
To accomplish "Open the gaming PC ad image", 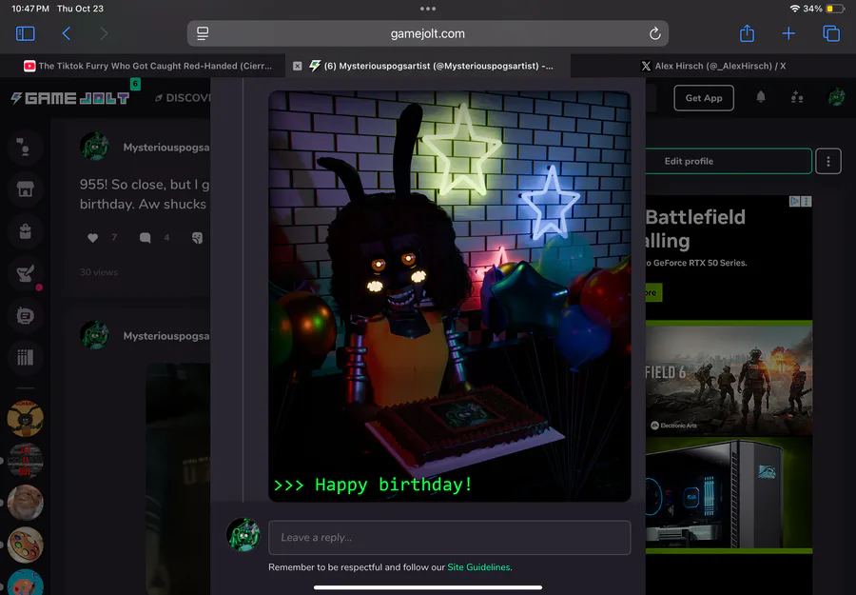I will coord(729,493).
